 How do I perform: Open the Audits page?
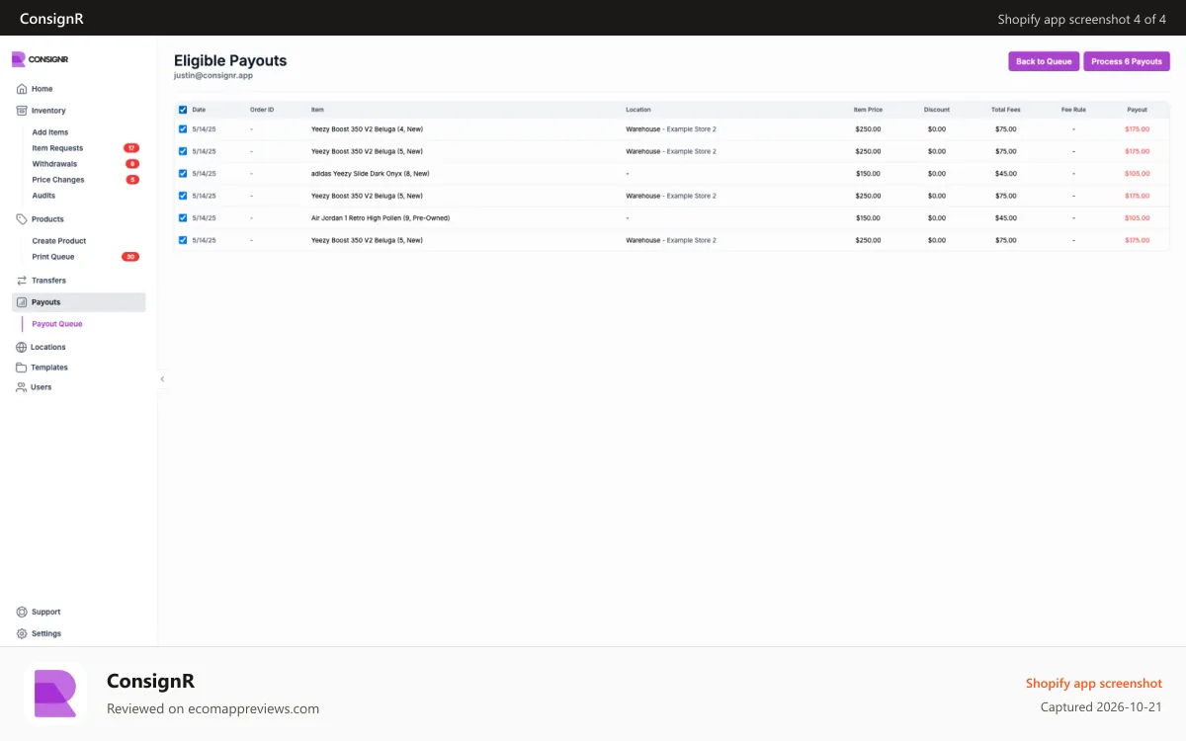[43, 196]
